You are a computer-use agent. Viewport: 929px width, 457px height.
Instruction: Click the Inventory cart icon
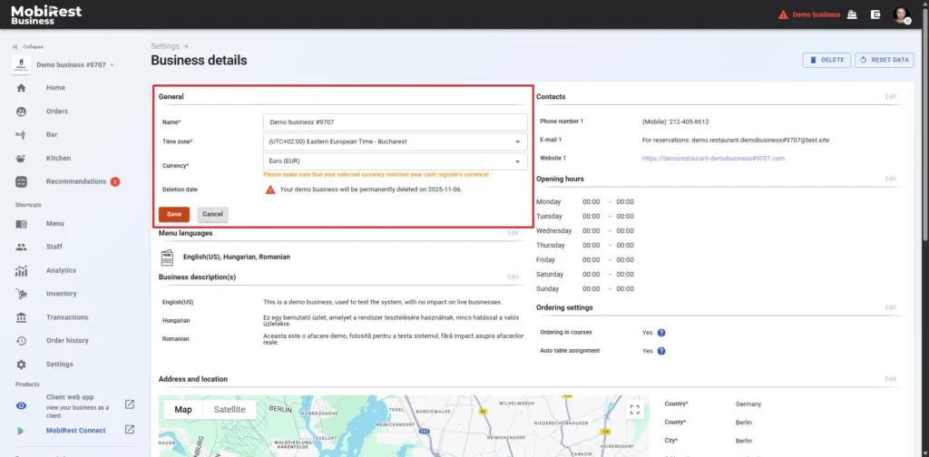coord(21,294)
